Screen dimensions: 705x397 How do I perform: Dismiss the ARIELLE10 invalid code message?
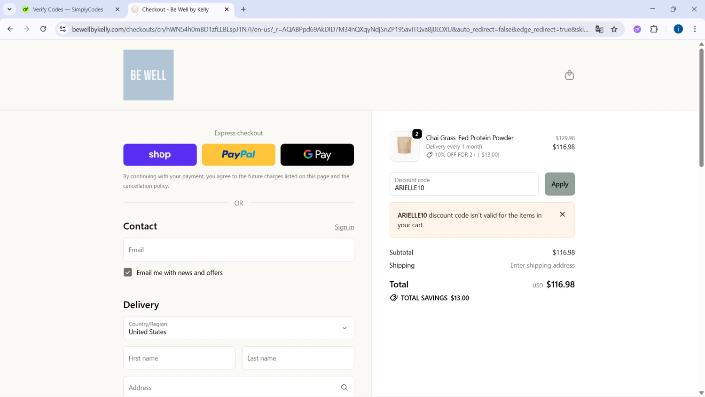[563, 214]
